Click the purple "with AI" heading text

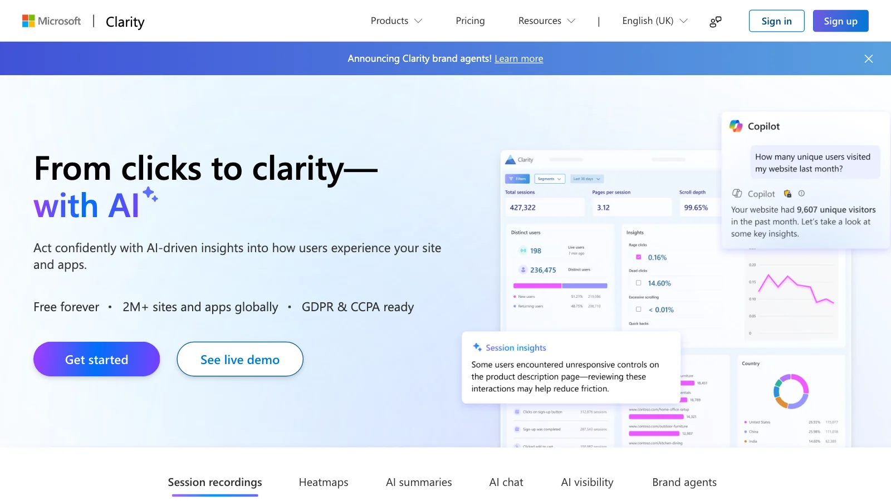(x=86, y=205)
